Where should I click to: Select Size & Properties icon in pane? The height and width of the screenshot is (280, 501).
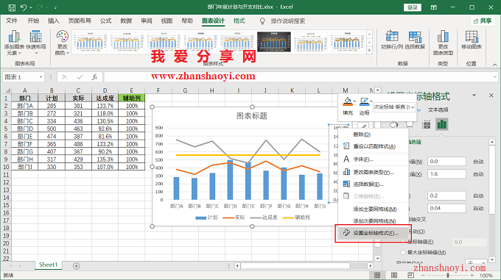coord(426,124)
